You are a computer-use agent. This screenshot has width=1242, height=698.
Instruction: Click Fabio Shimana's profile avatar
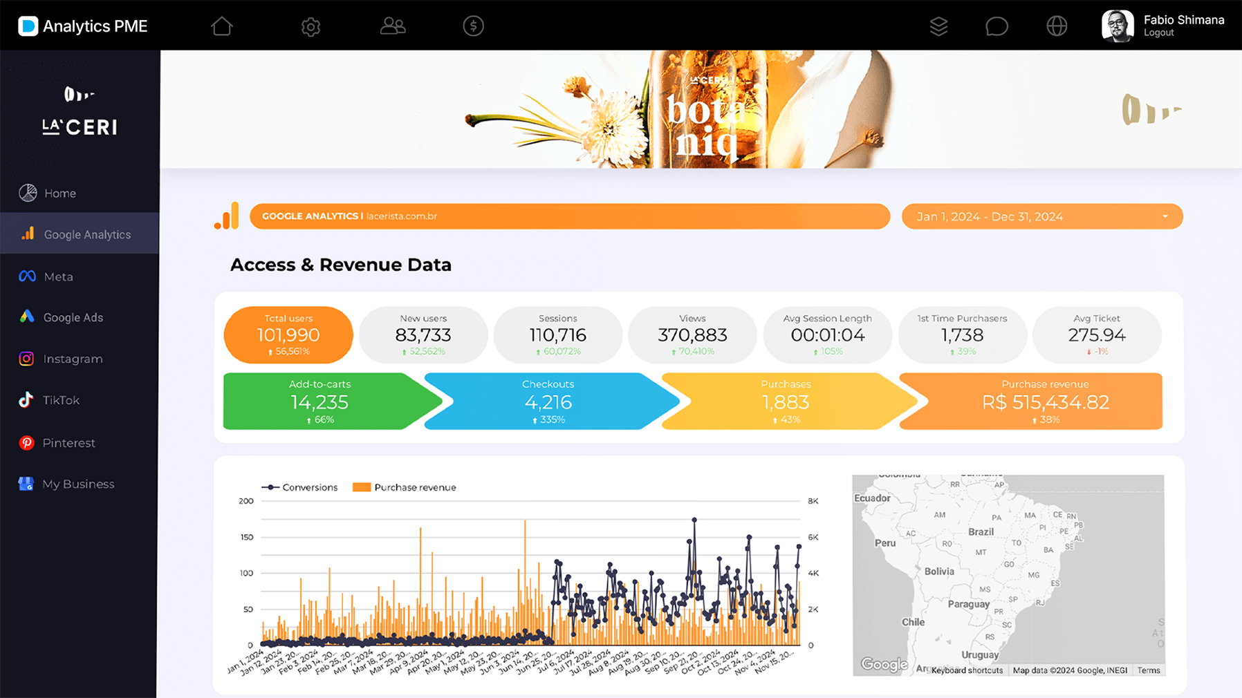point(1117,26)
